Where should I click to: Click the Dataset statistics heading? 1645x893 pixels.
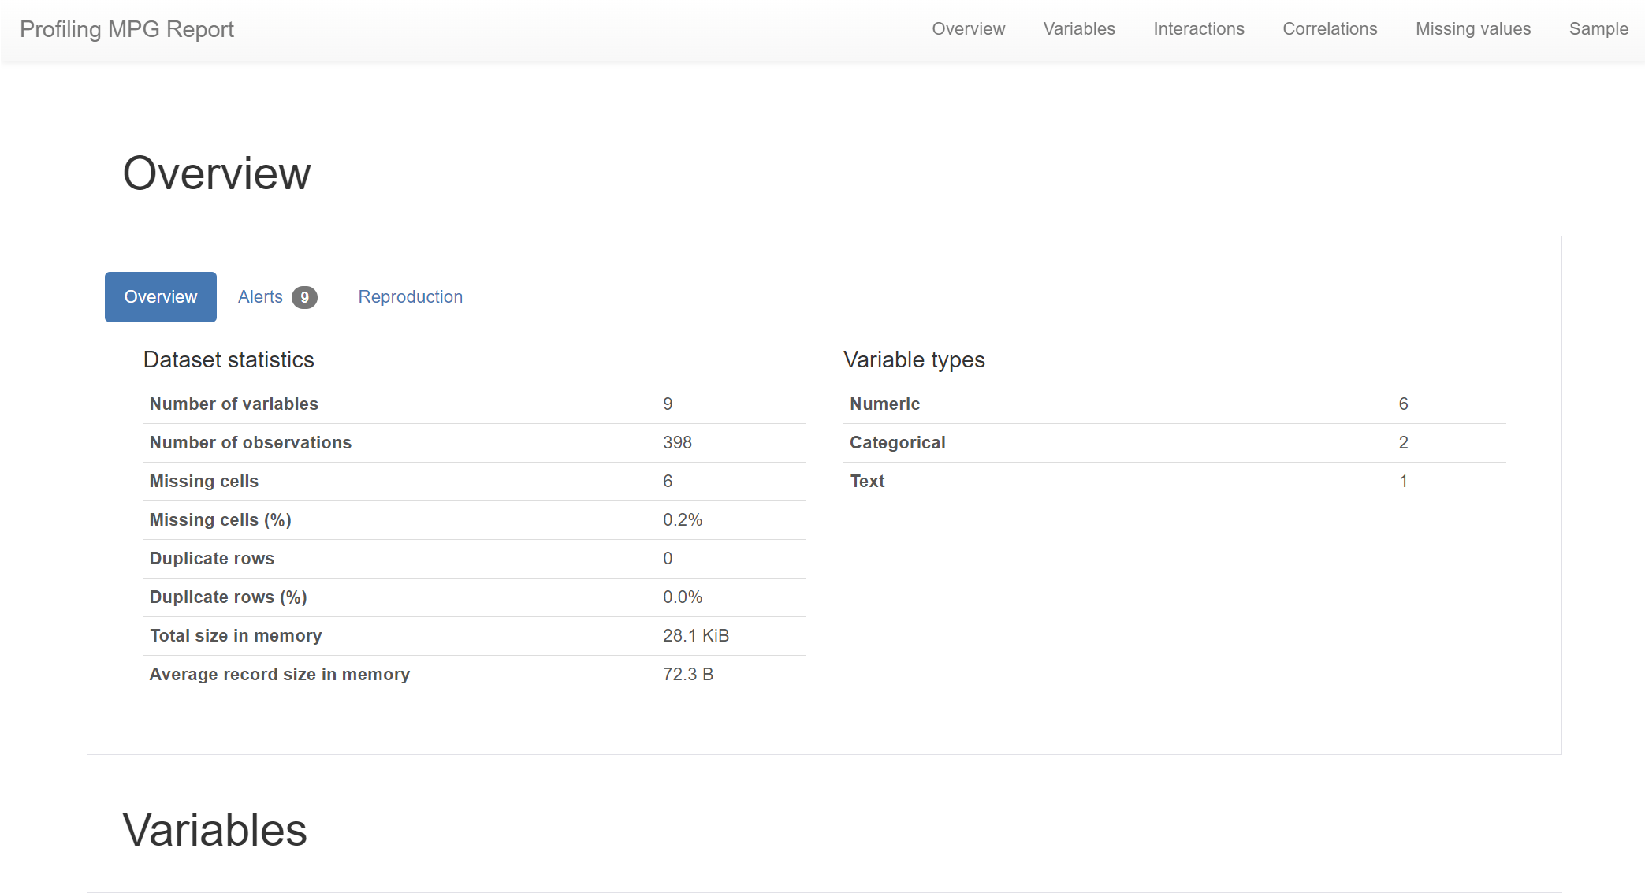click(229, 360)
